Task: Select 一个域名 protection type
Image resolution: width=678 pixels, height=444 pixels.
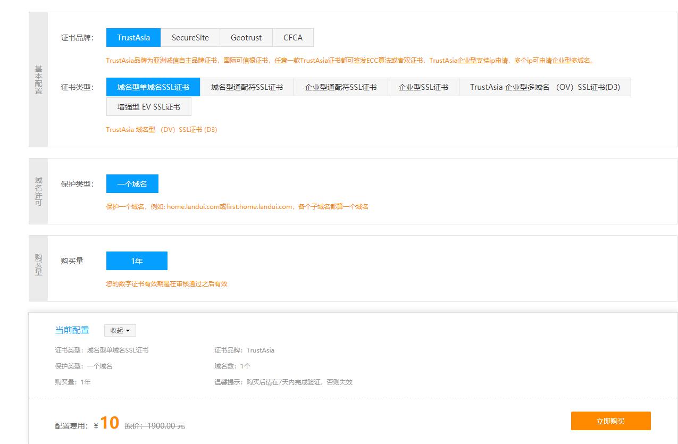Action: (132, 184)
